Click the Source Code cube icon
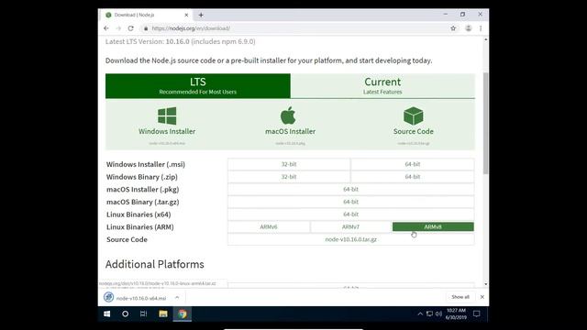This screenshot has height=330, width=587. coord(414,115)
